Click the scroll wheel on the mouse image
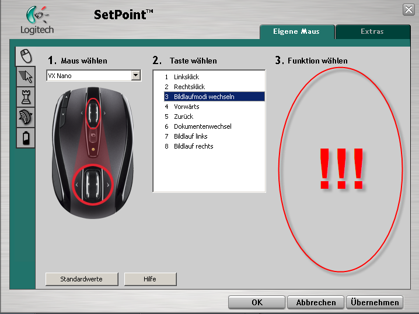This screenshot has height=314, width=419. (x=93, y=113)
